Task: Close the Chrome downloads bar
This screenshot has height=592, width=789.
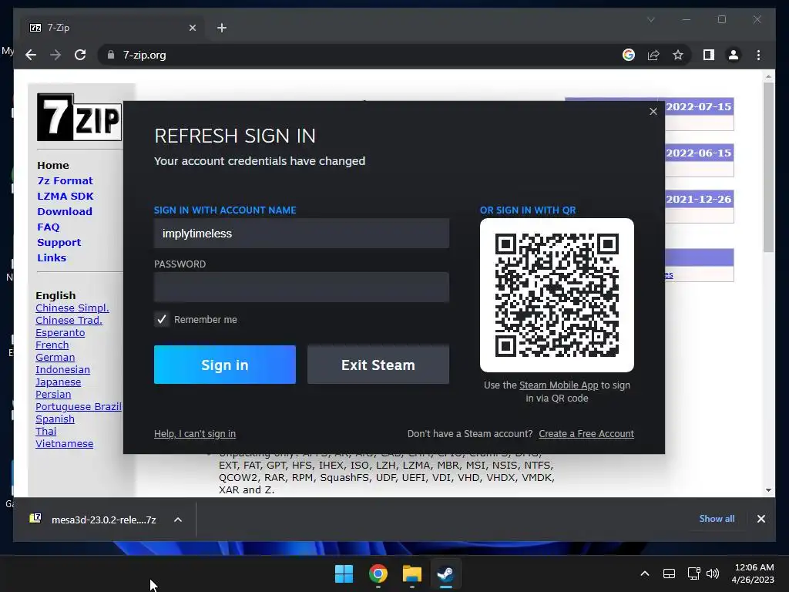Action: [760, 519]
